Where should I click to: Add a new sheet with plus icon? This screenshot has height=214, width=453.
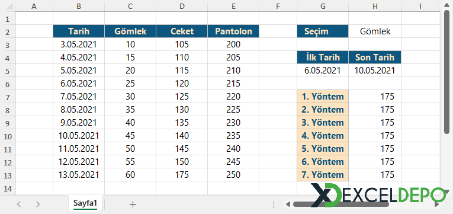(x=133, y=204)
